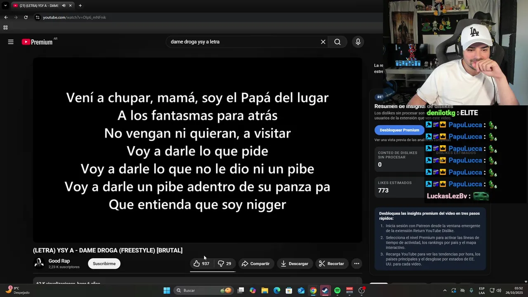
Task: Open Task View in the taskbar
Action: tap(241, 290)
